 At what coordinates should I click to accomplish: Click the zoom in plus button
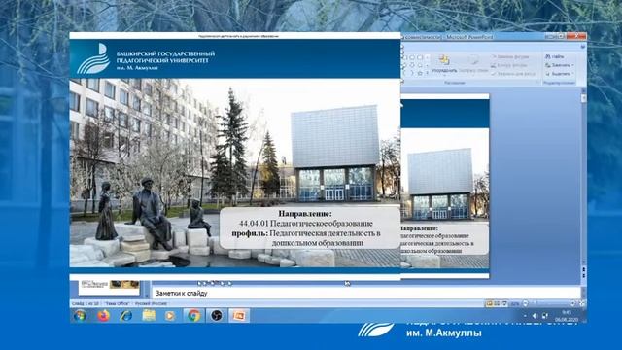pos(572,303)
